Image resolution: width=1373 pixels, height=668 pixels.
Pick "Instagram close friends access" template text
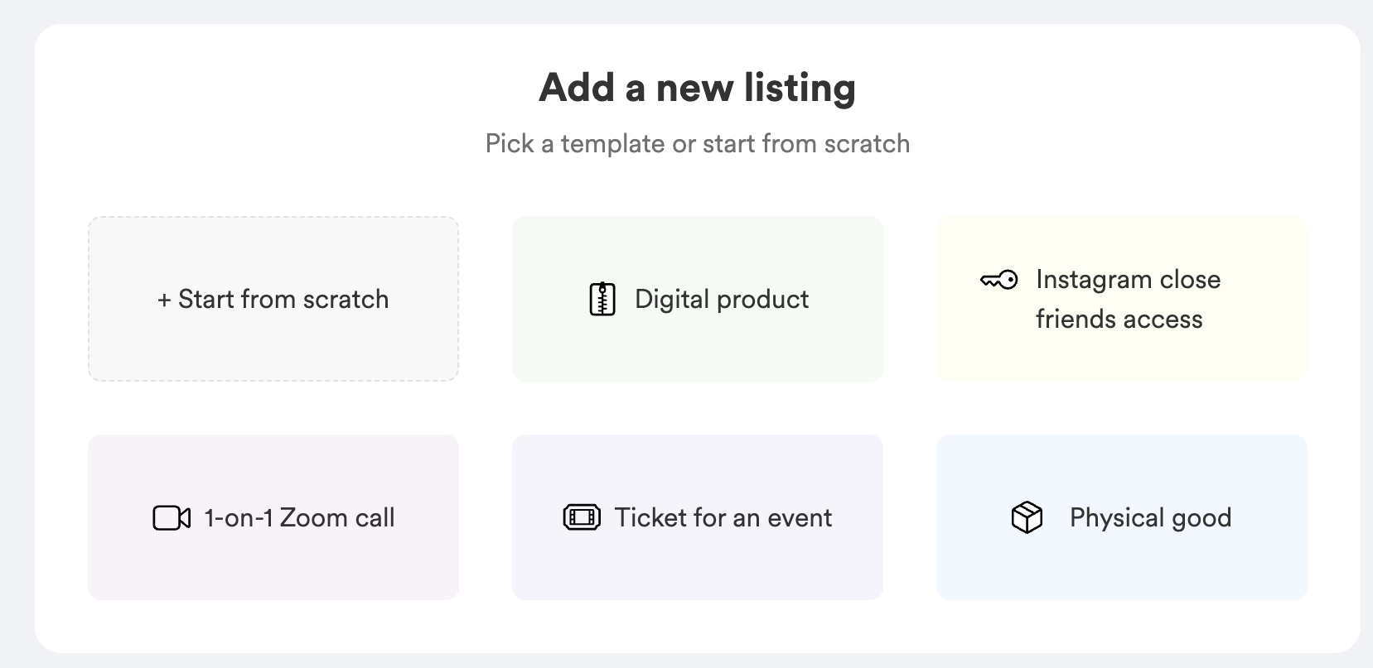coord(1127,300)
